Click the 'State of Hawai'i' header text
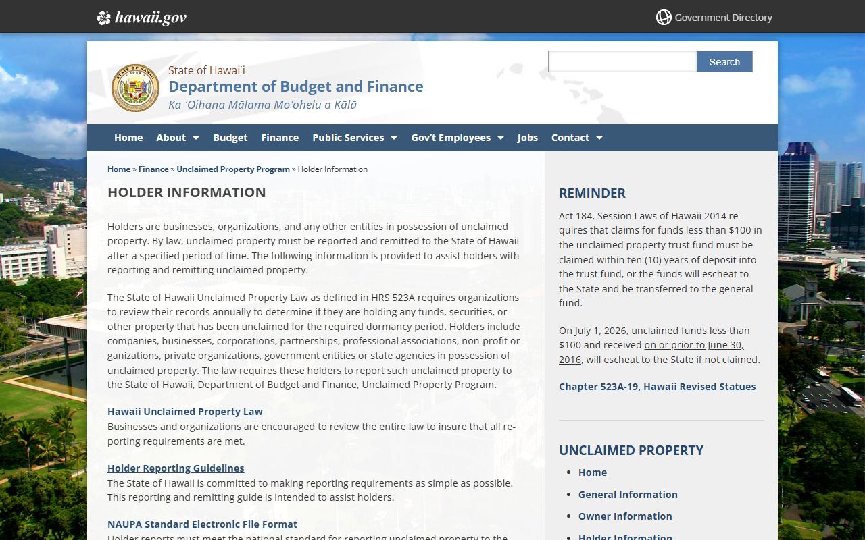 tap(207, 70)
